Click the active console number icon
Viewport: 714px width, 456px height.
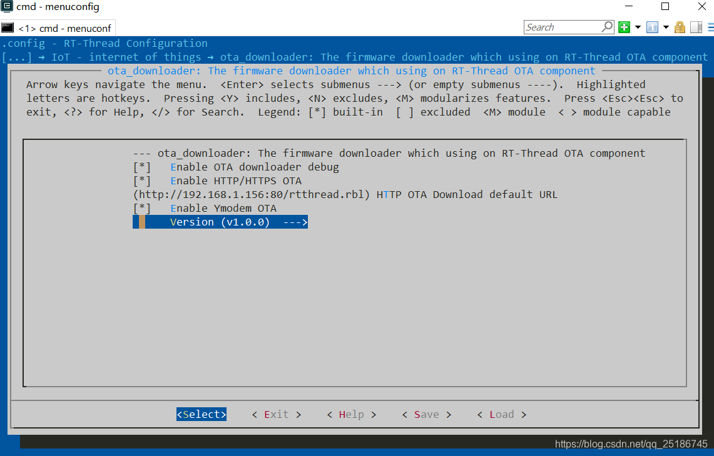click(x=652, y=27)
